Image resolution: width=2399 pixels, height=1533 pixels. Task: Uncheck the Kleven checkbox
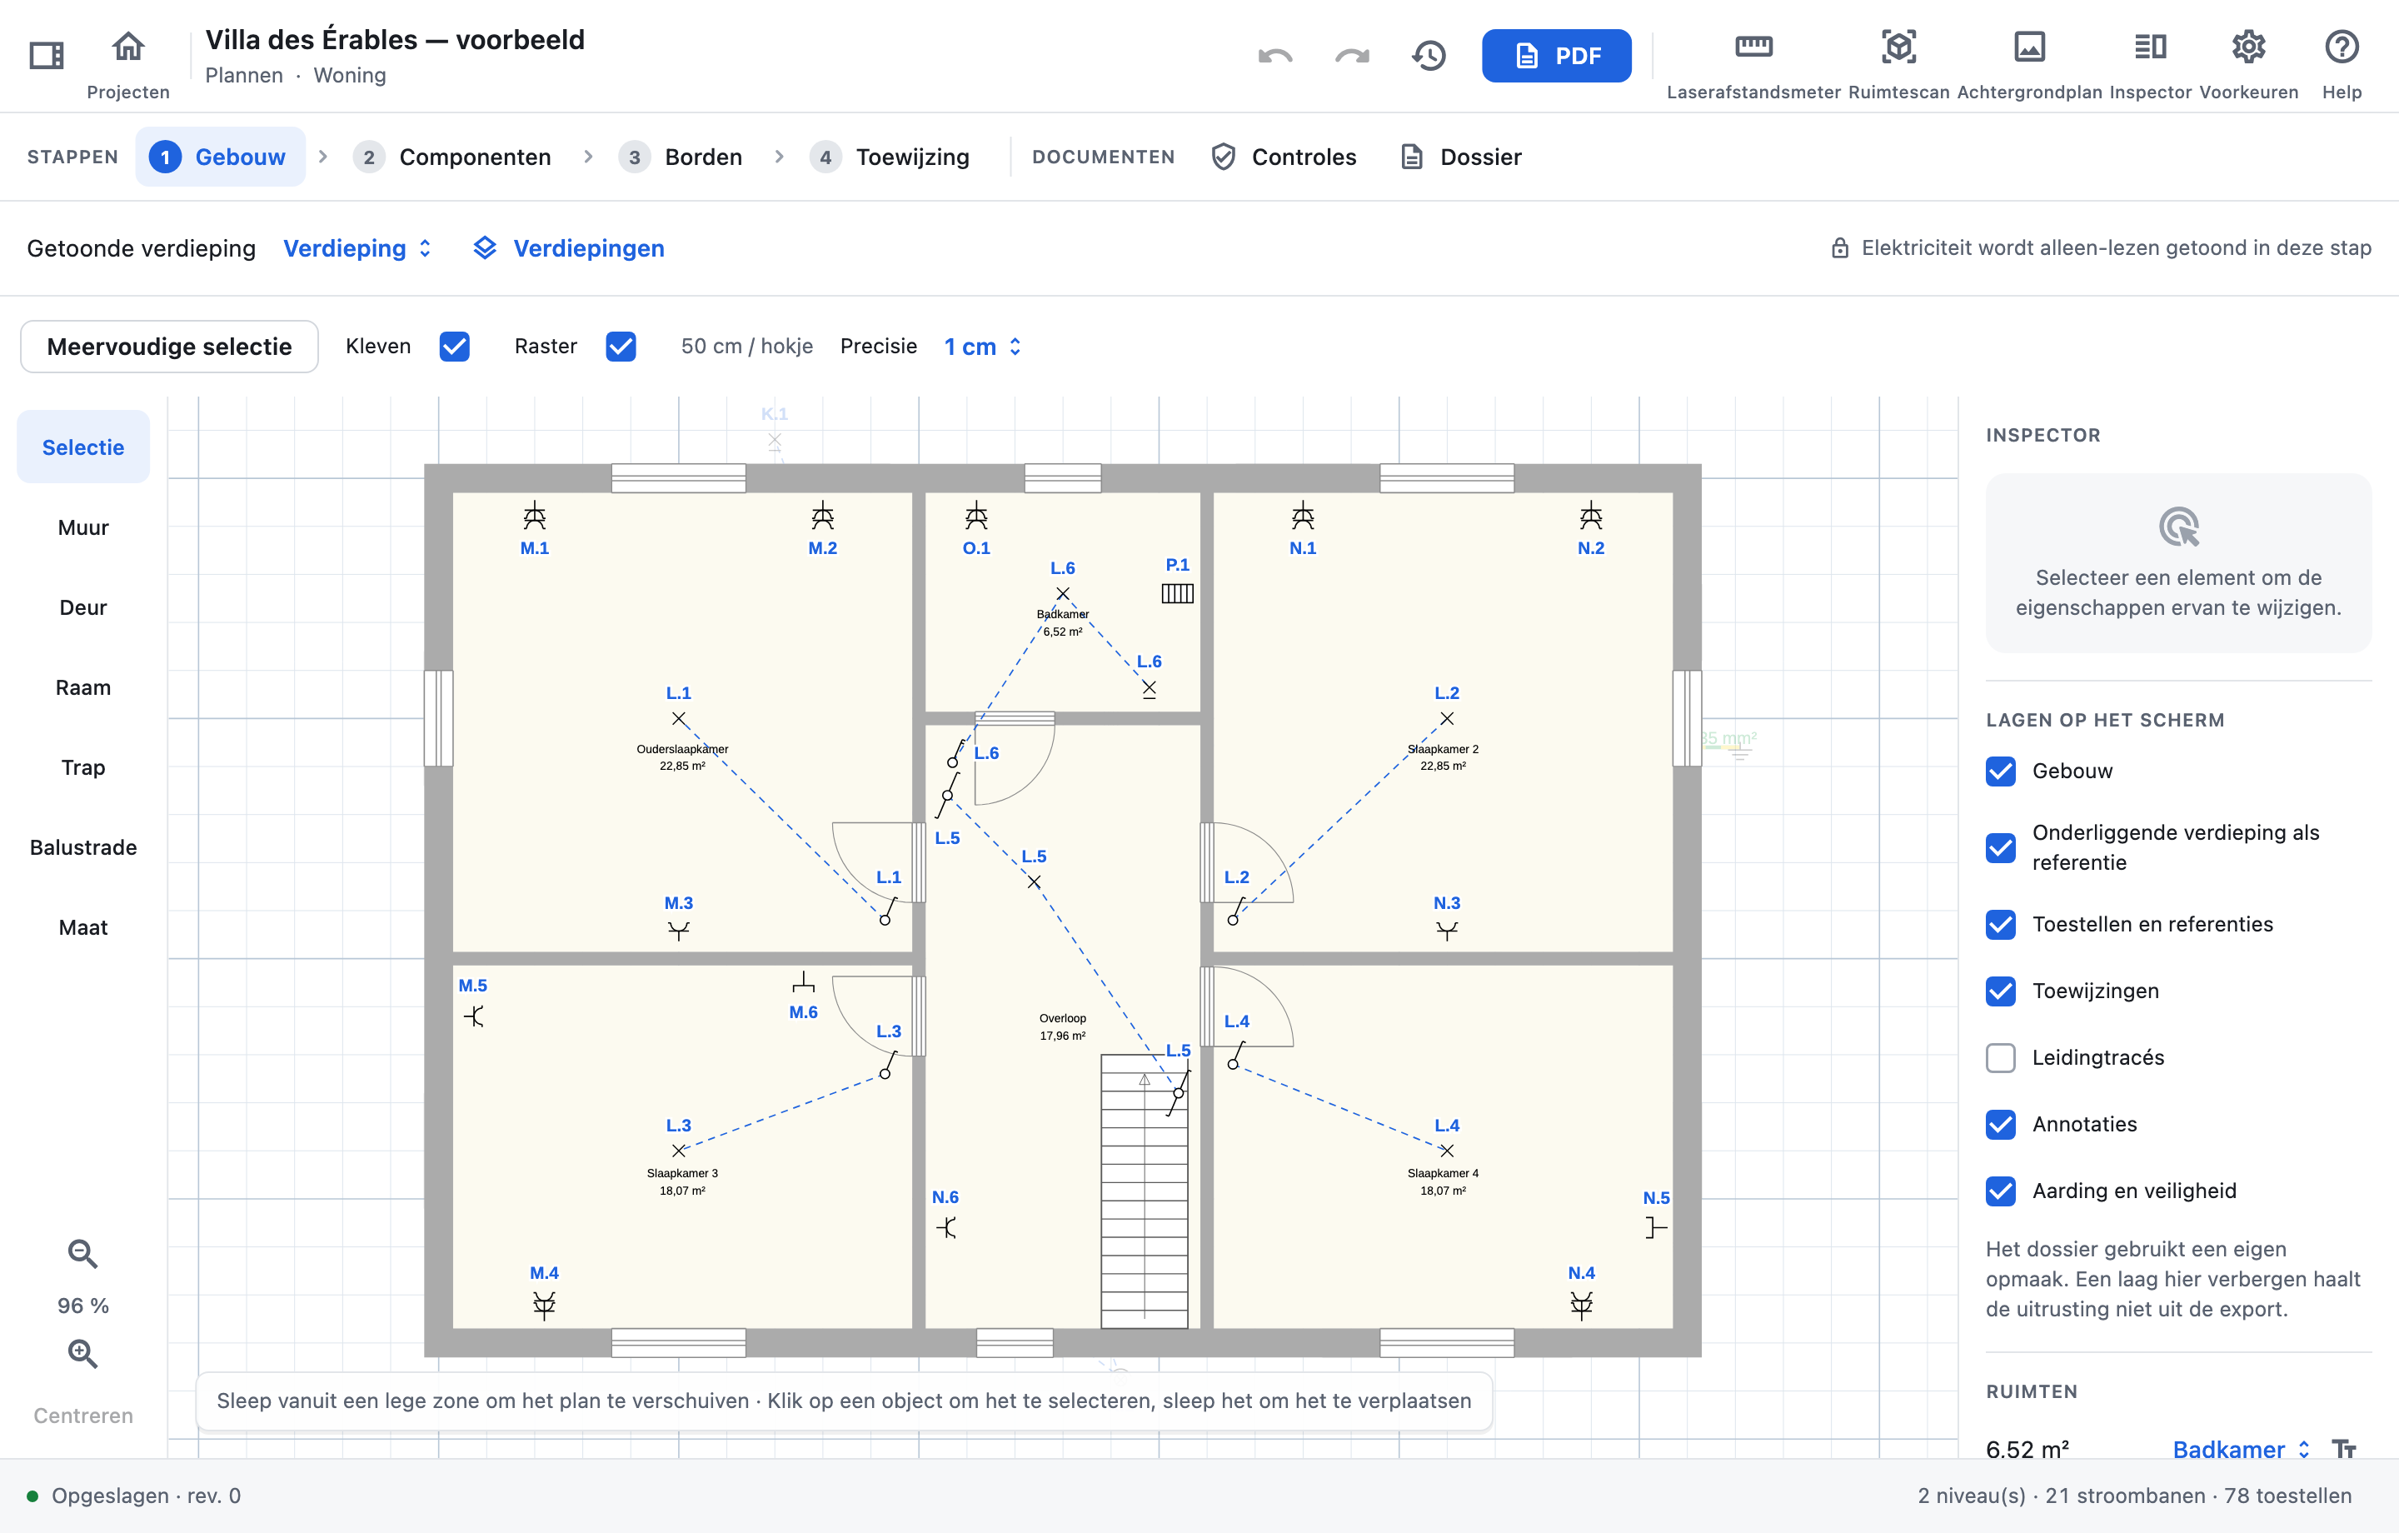tap(454, 346)
